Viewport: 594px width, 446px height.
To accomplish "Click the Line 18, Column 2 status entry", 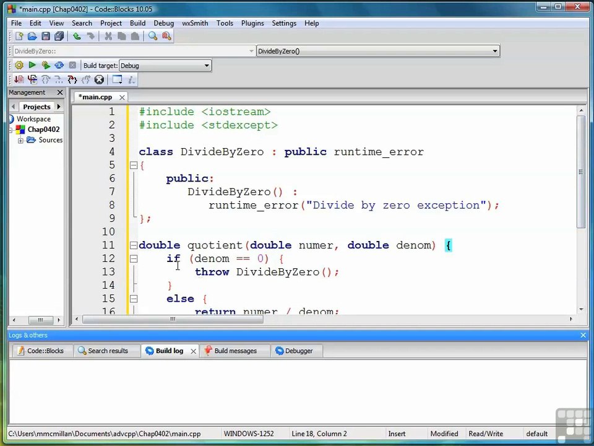I will tap(319, 434).
